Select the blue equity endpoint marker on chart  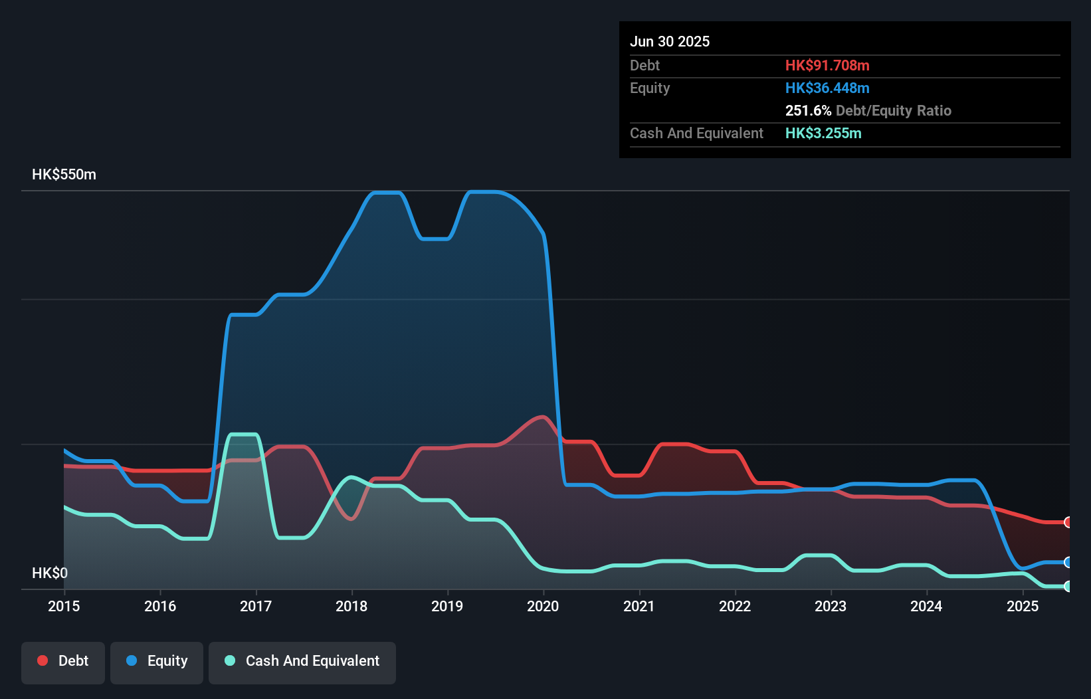pos(1068,562)
